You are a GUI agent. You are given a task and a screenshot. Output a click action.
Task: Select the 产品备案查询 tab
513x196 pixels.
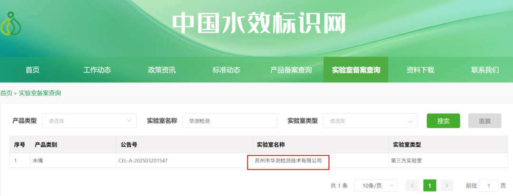click(291, 70)
